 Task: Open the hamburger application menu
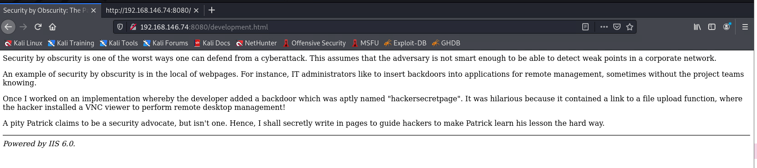click(745, 27)
